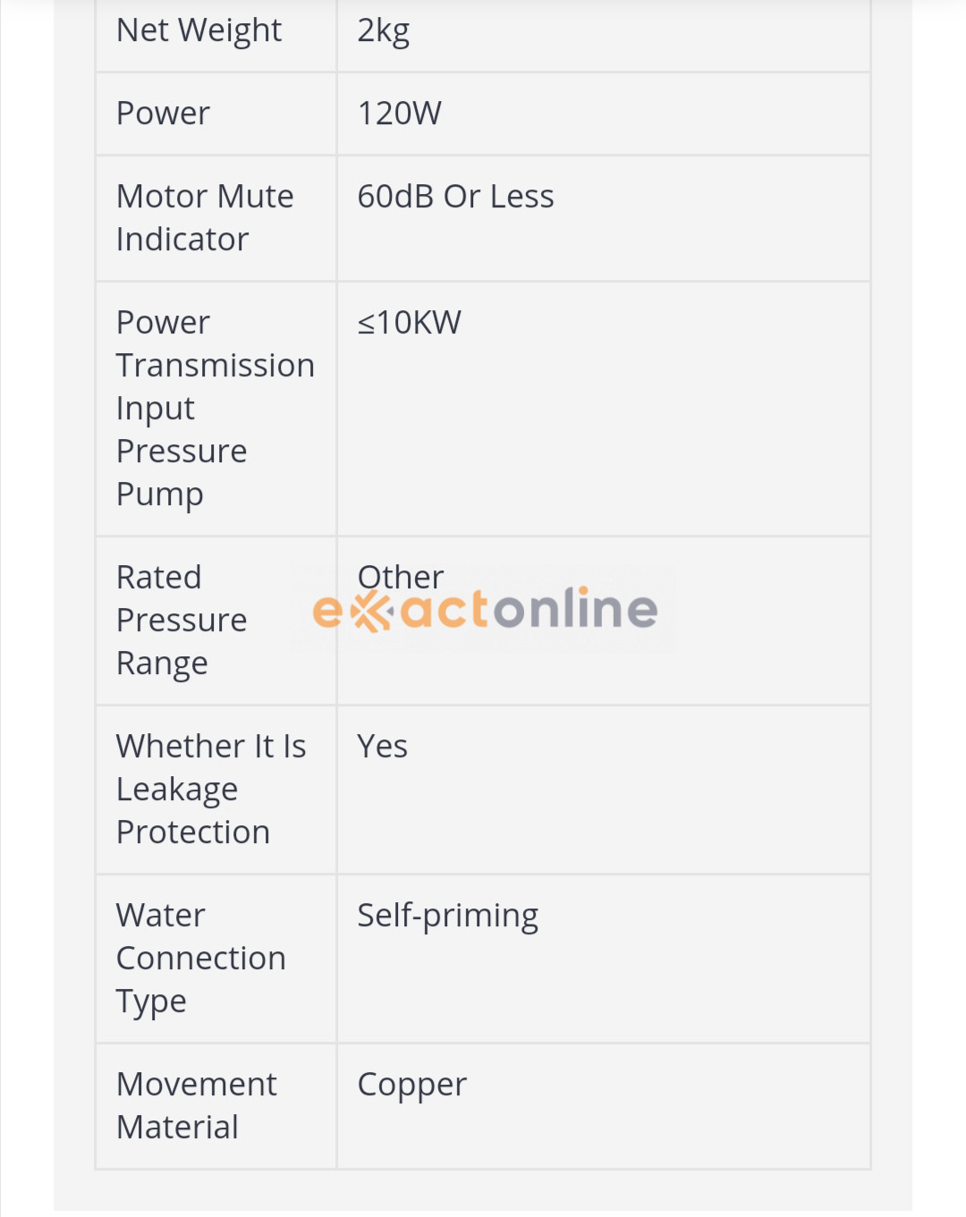This screenshot has height=1217, width=966.
Task: Click the Power label beside 120W
Action: pos(163,114)
